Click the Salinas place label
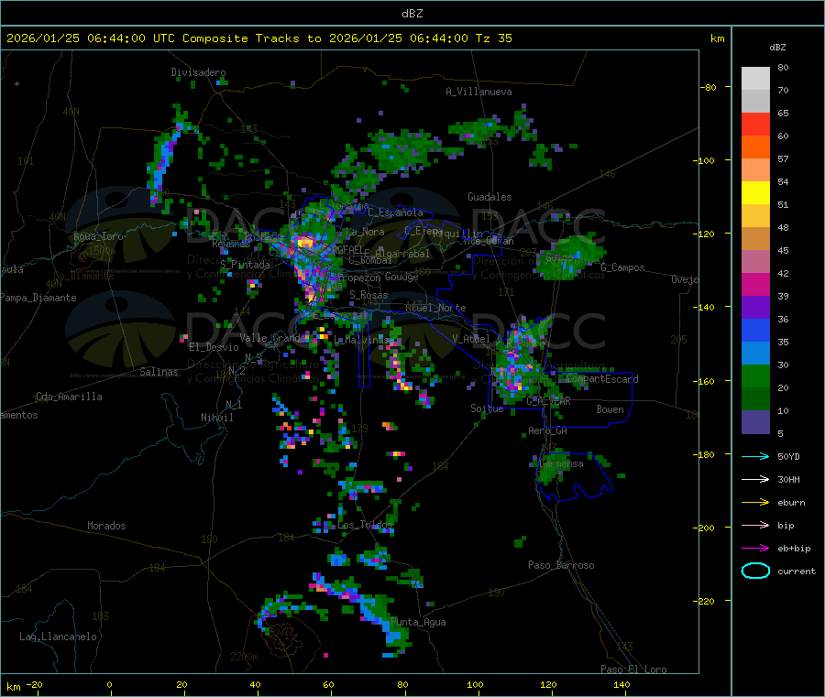This screenshot has height=697, width=825. click(x=159, y=372)
